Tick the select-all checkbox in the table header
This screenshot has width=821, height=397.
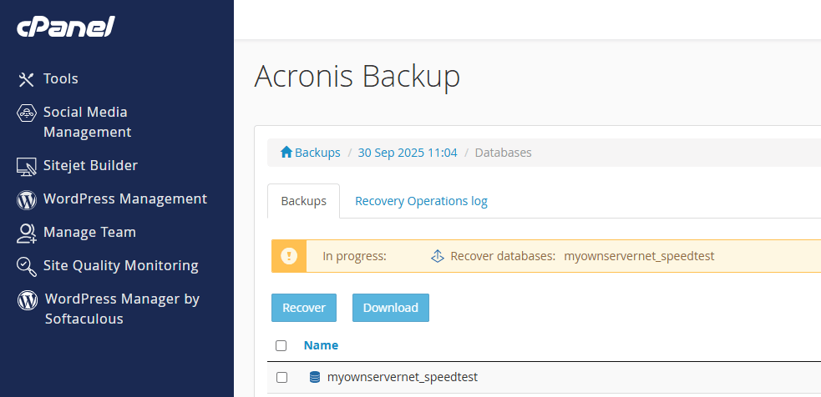pos(281,345)
